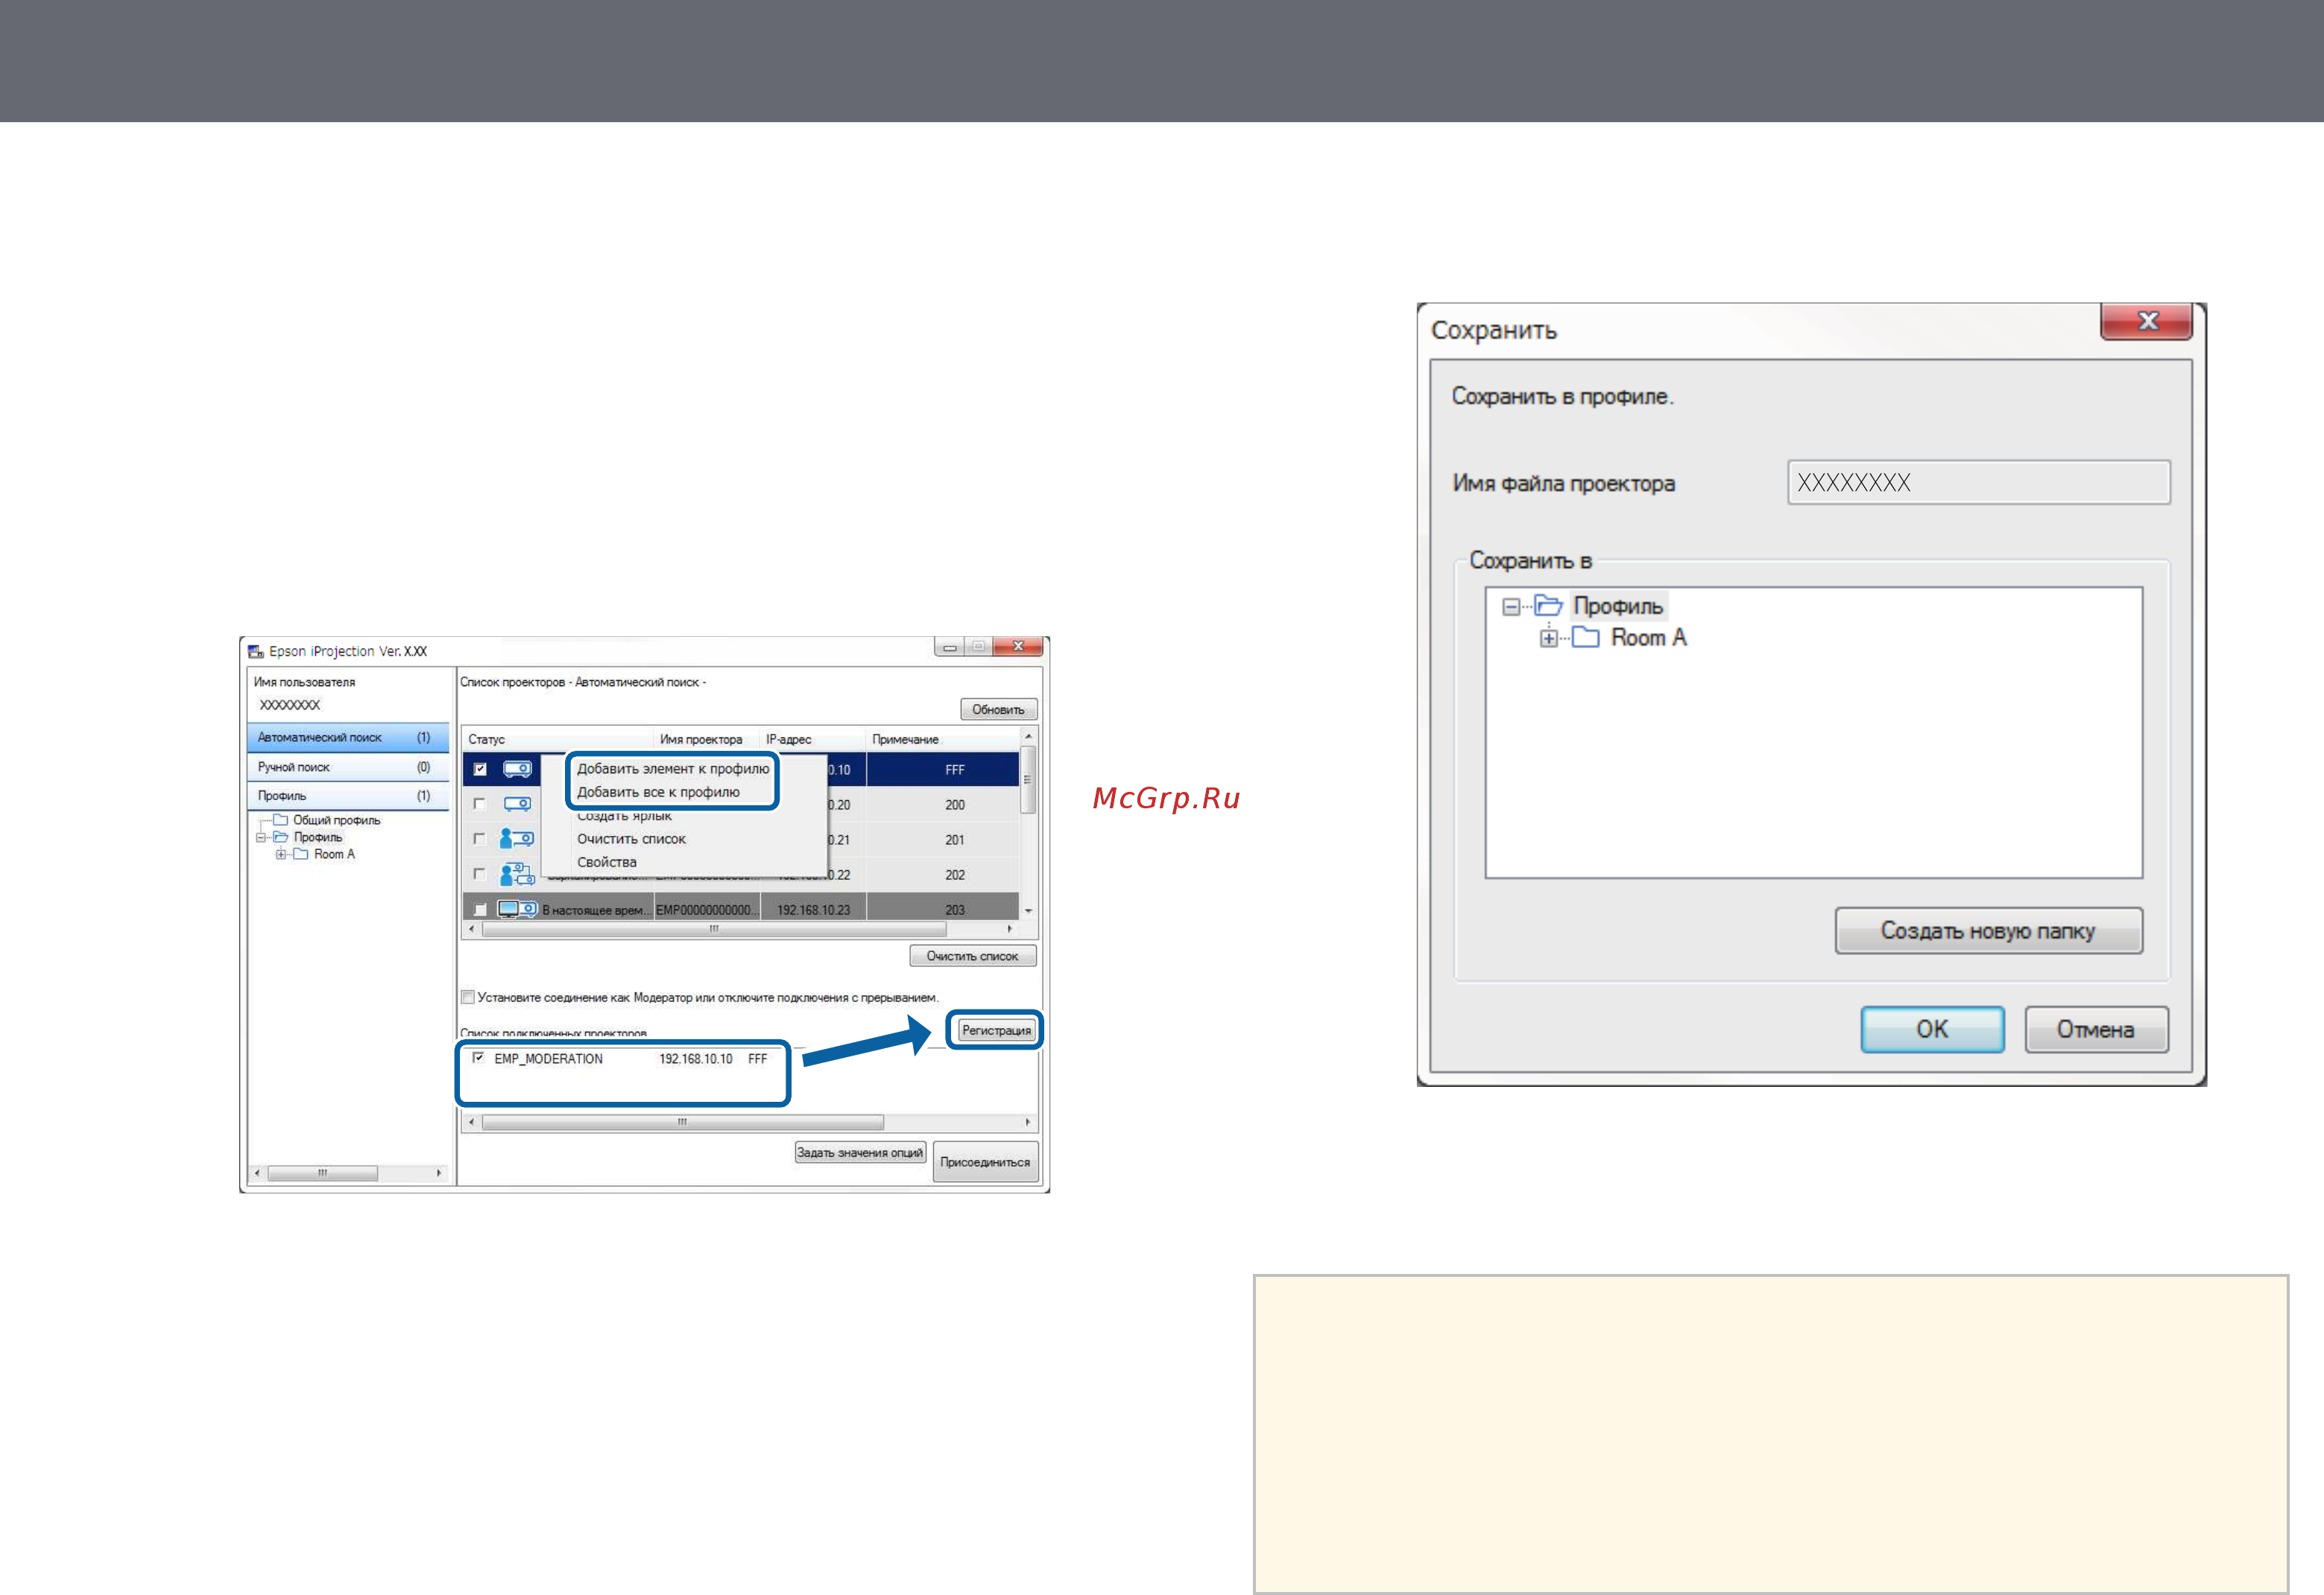
Task: Click the Задать значения опций button
Action: (x=860, y=1152)
